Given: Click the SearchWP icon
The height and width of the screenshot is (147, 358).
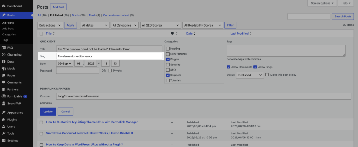Looking at the screenshot, I should (3, 103).
